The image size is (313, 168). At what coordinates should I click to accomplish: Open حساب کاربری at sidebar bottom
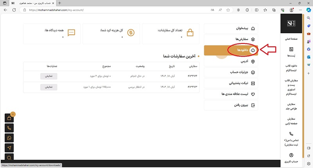coord(291,157)
